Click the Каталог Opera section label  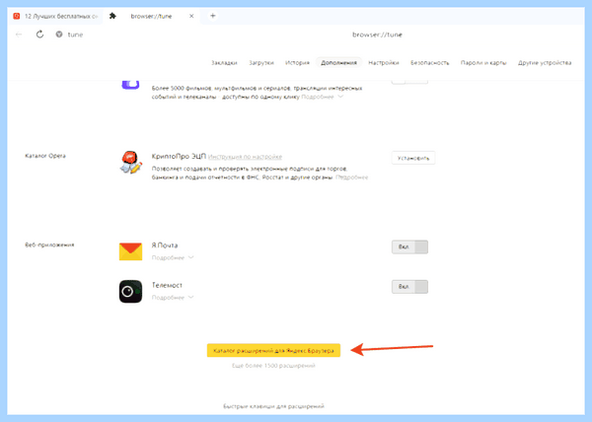[x=45, y=156]
